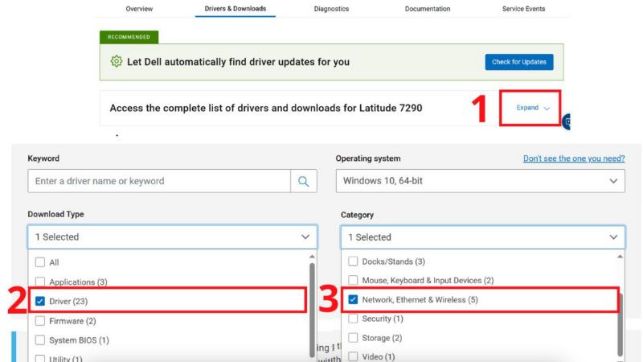The image size is (643, 362).
Task: Open the Documentation tab
Action: point(428,9)
